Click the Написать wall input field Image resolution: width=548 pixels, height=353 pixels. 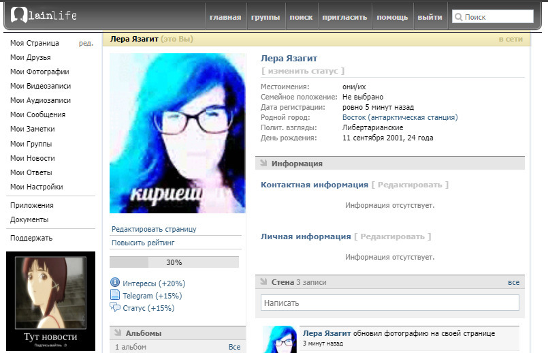click(389, 303)
